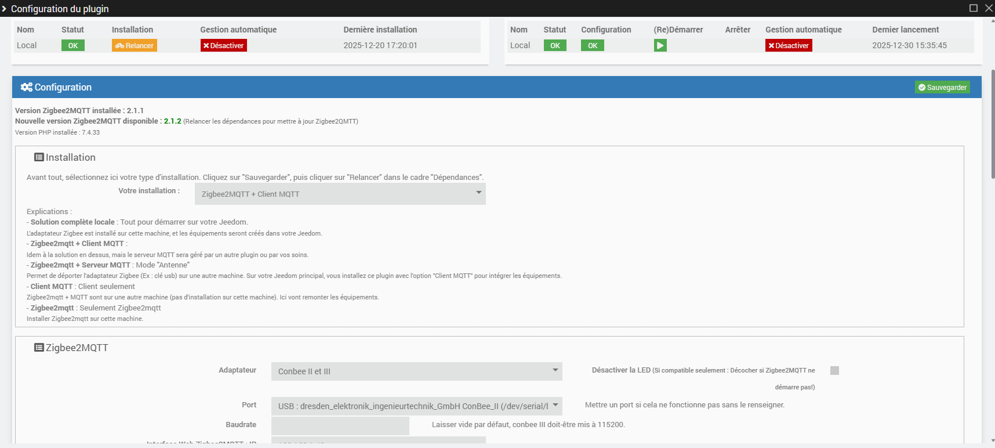The height and width of the screenshot is (448, 995).
Task: Save the configuration with Sauvegarder
Action: pos(942,87)
